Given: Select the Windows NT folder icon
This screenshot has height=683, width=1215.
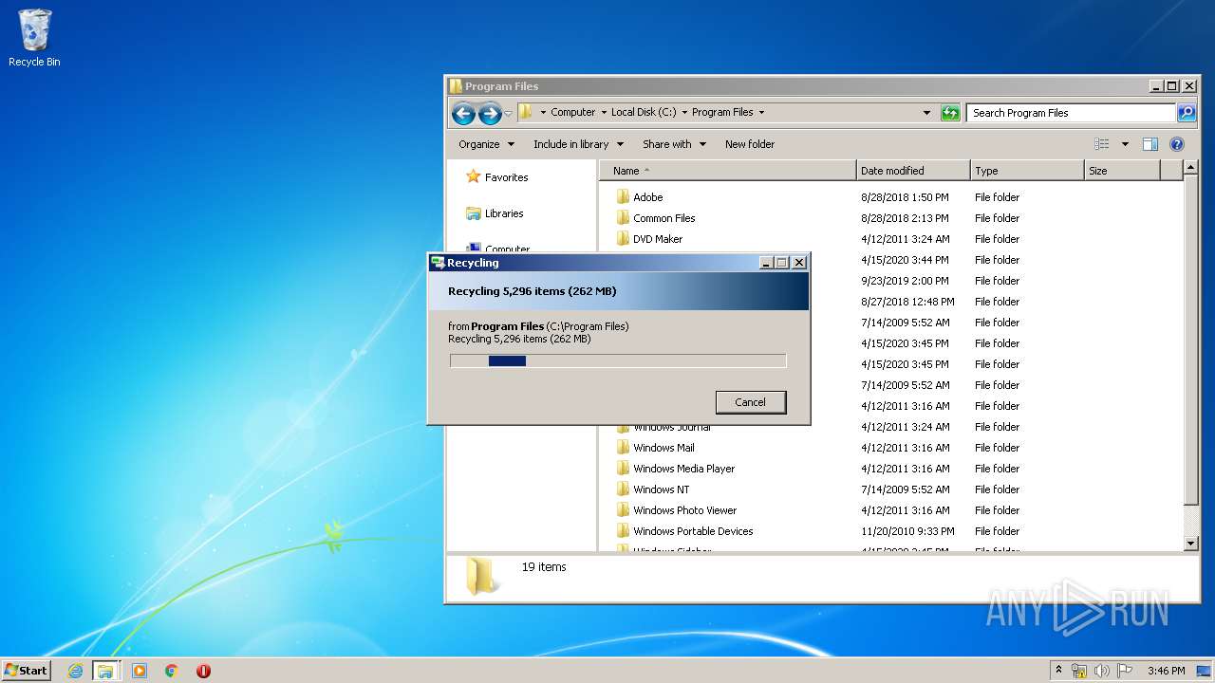Looking at the screenshot, I should [623, 489].
